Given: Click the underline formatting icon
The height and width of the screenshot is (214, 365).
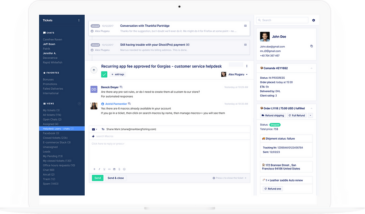Looking at the screenshot, I should click(x=104, y=169).
